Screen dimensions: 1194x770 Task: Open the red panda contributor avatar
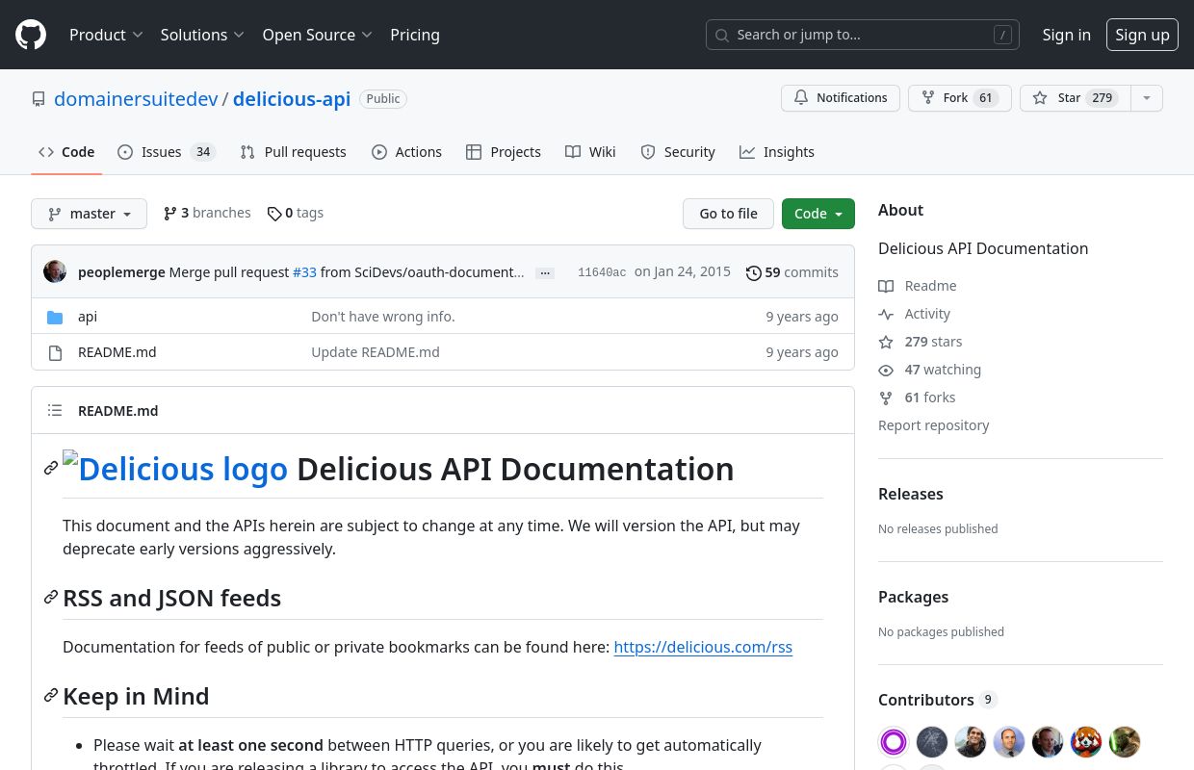tap(1086, 742)
